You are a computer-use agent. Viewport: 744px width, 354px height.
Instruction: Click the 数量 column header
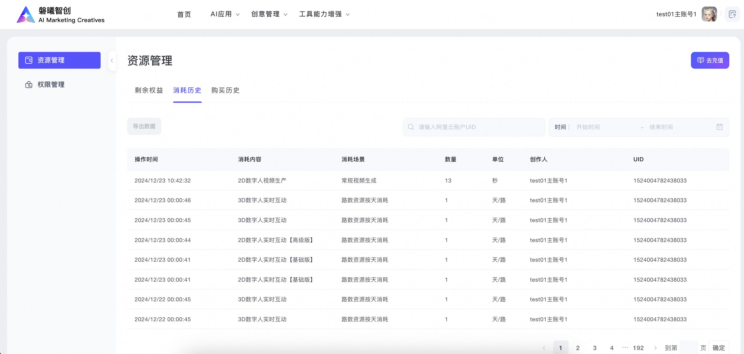[451, 159]
